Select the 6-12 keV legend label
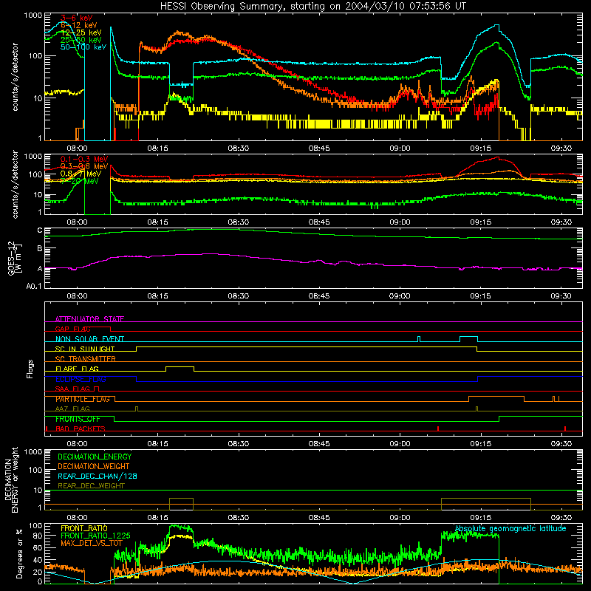 (x=79, y=25)
